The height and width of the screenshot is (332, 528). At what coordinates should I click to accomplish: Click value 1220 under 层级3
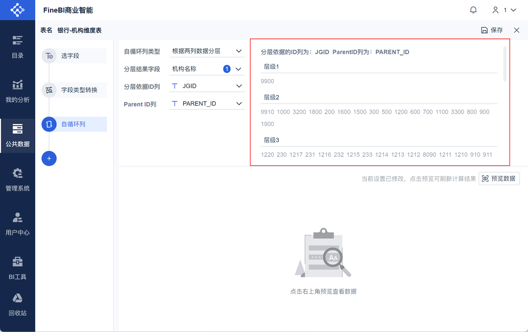[267, 155]
